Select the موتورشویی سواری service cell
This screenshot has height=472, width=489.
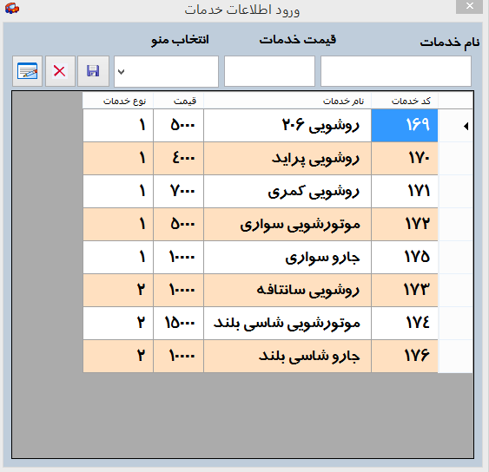287,225
